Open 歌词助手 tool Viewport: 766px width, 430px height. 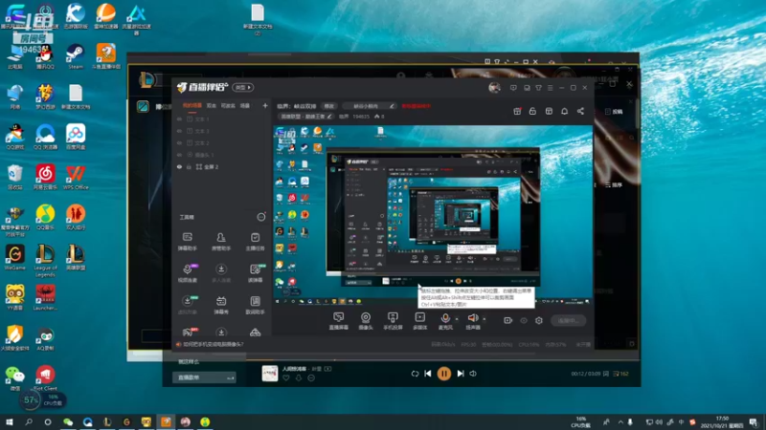click(x=255, y=305)
